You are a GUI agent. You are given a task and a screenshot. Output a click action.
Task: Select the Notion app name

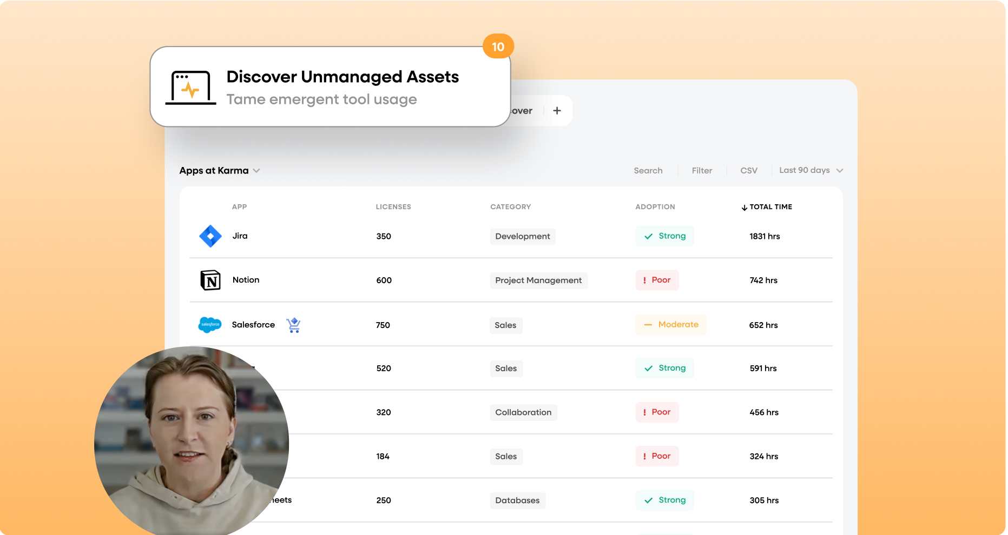[246, 280]
